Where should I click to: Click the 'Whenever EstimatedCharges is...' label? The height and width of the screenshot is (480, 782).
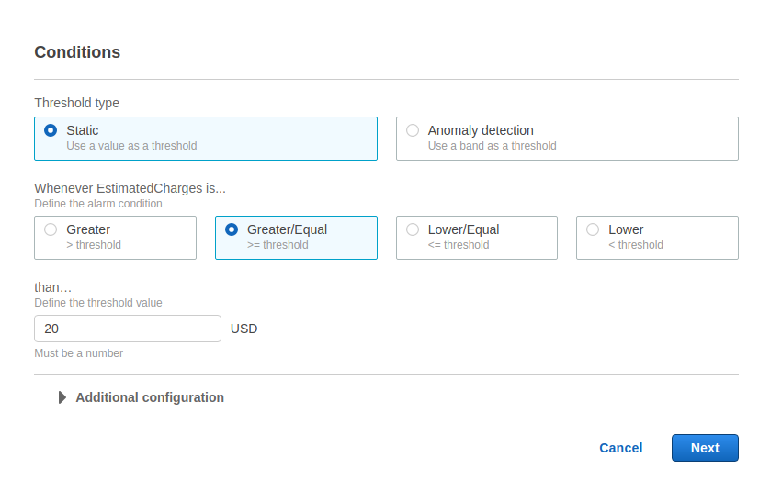pos(130,188)
